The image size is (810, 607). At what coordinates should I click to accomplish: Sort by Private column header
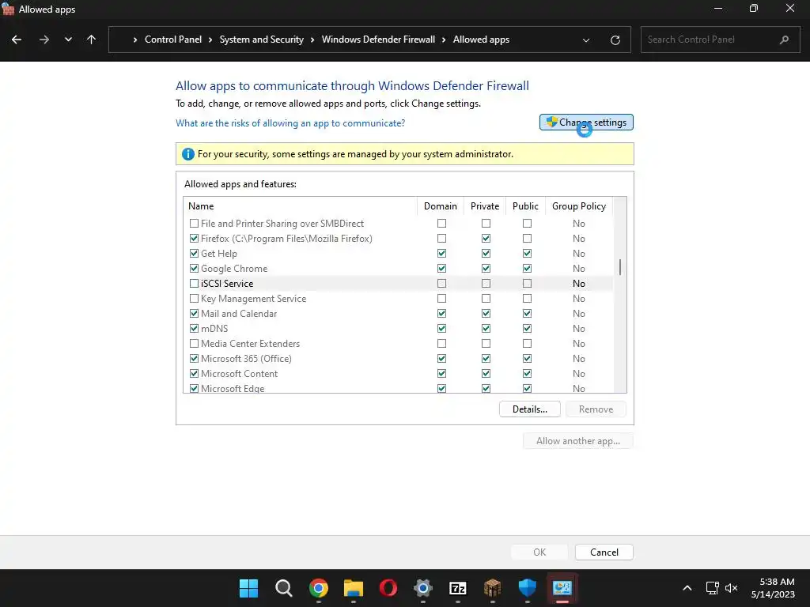(x=485, y=206)
